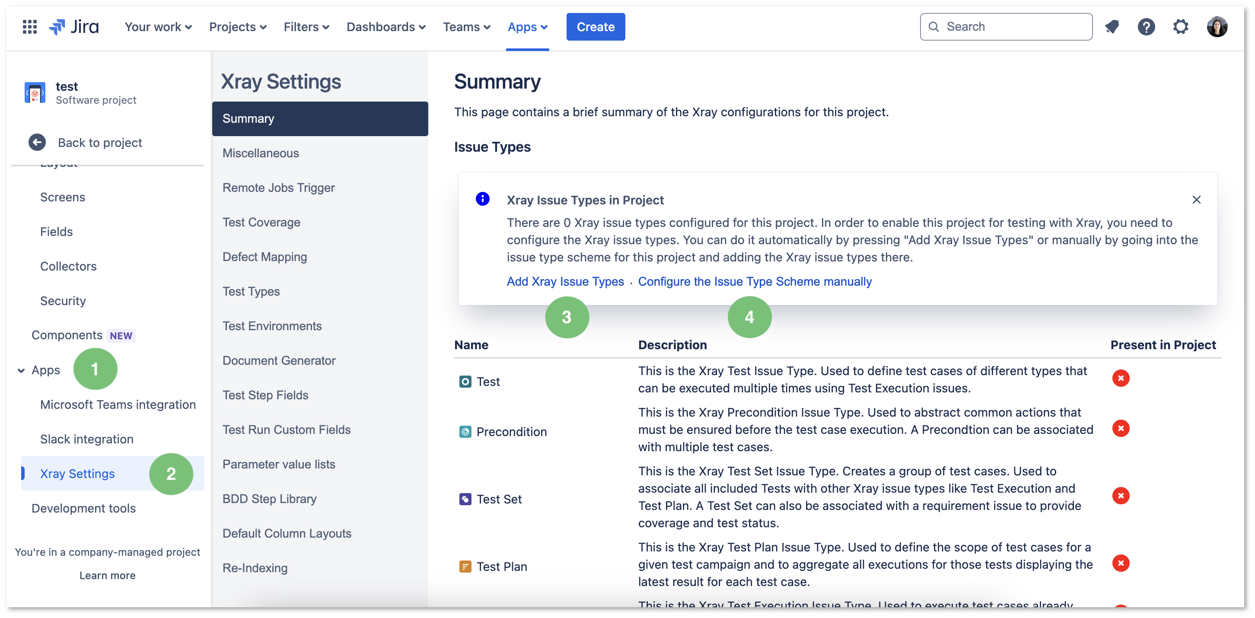Open the Teams dropdown
Image resolution: width=1255 pixels, height=618 pixels.
pos(467,27)
